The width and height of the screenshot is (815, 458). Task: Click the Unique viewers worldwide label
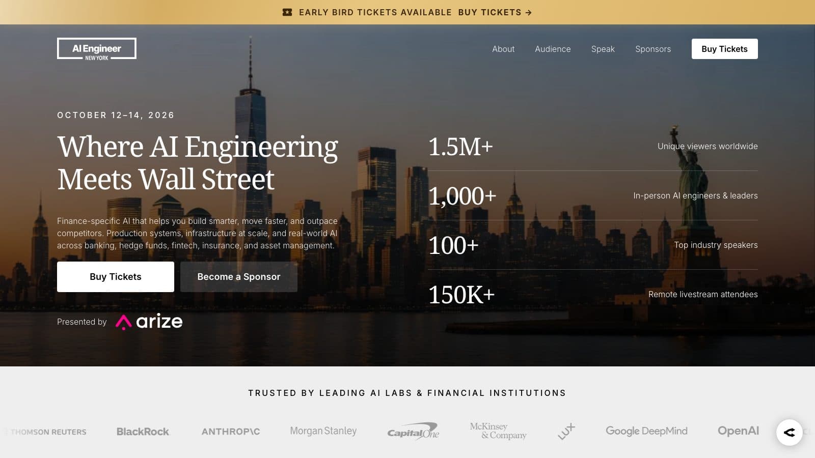pos(708,146)
